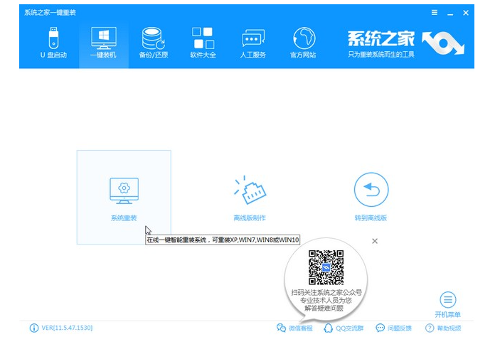Open the 人工服务 manual service tab

click(x=253, y=43)
